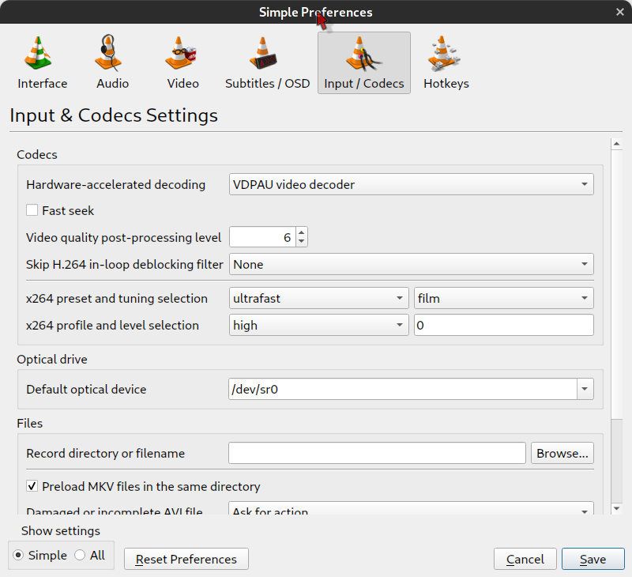Image resolution: width=632 pixels, height=577 pixels.
Task: Open the Interface preferences cone icon
Action: 38,53
